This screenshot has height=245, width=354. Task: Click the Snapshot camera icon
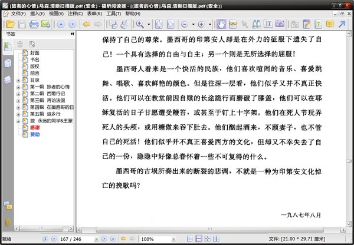[x=280, y=24]
